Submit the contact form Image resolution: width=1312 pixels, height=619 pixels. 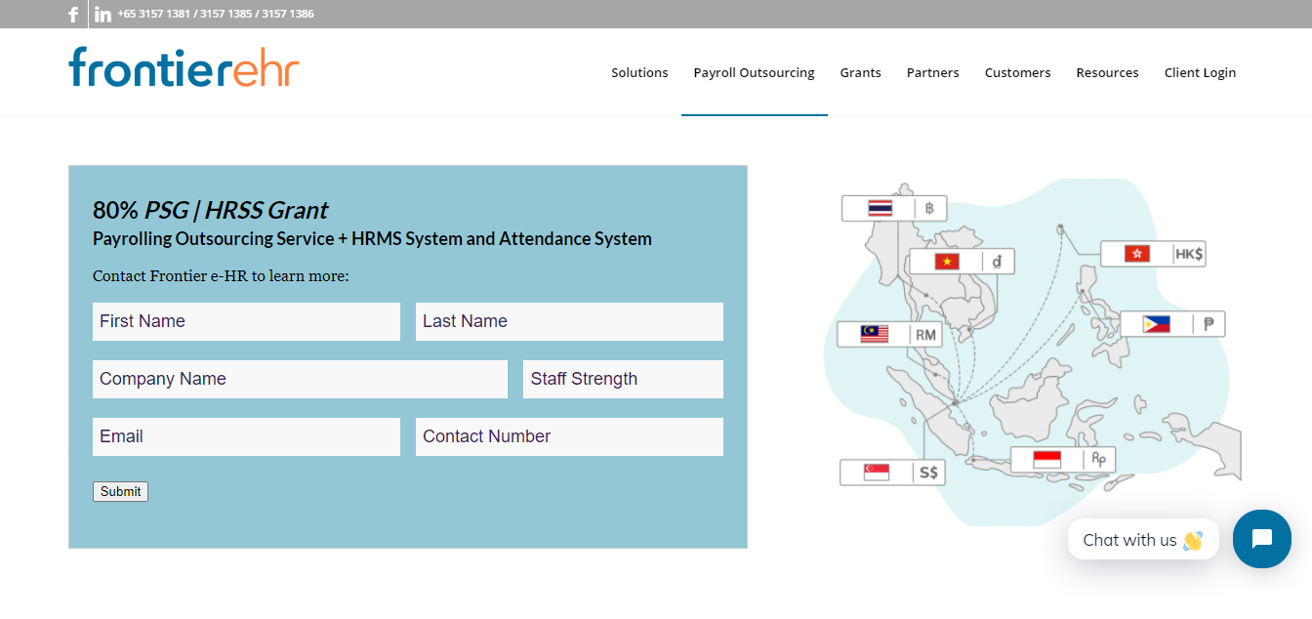(x=120, y=491)
